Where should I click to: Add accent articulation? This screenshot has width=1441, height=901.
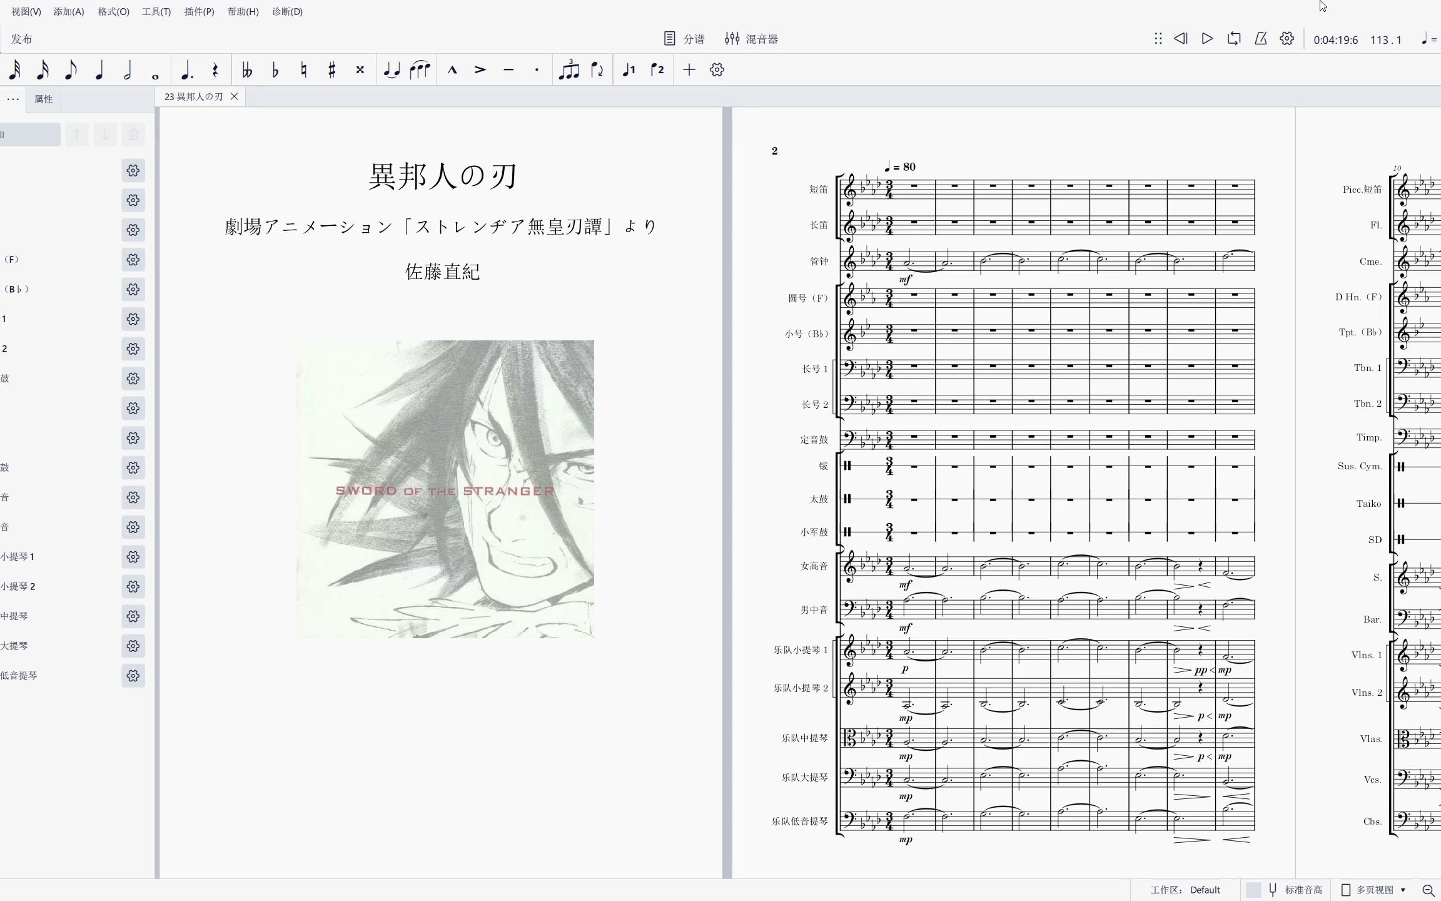tap(480, 70)
